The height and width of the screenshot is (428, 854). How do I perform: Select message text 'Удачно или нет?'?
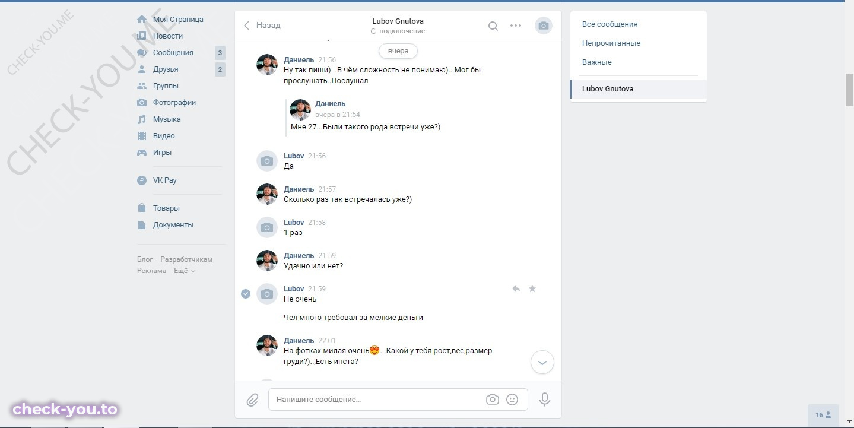tap(313, 266)
